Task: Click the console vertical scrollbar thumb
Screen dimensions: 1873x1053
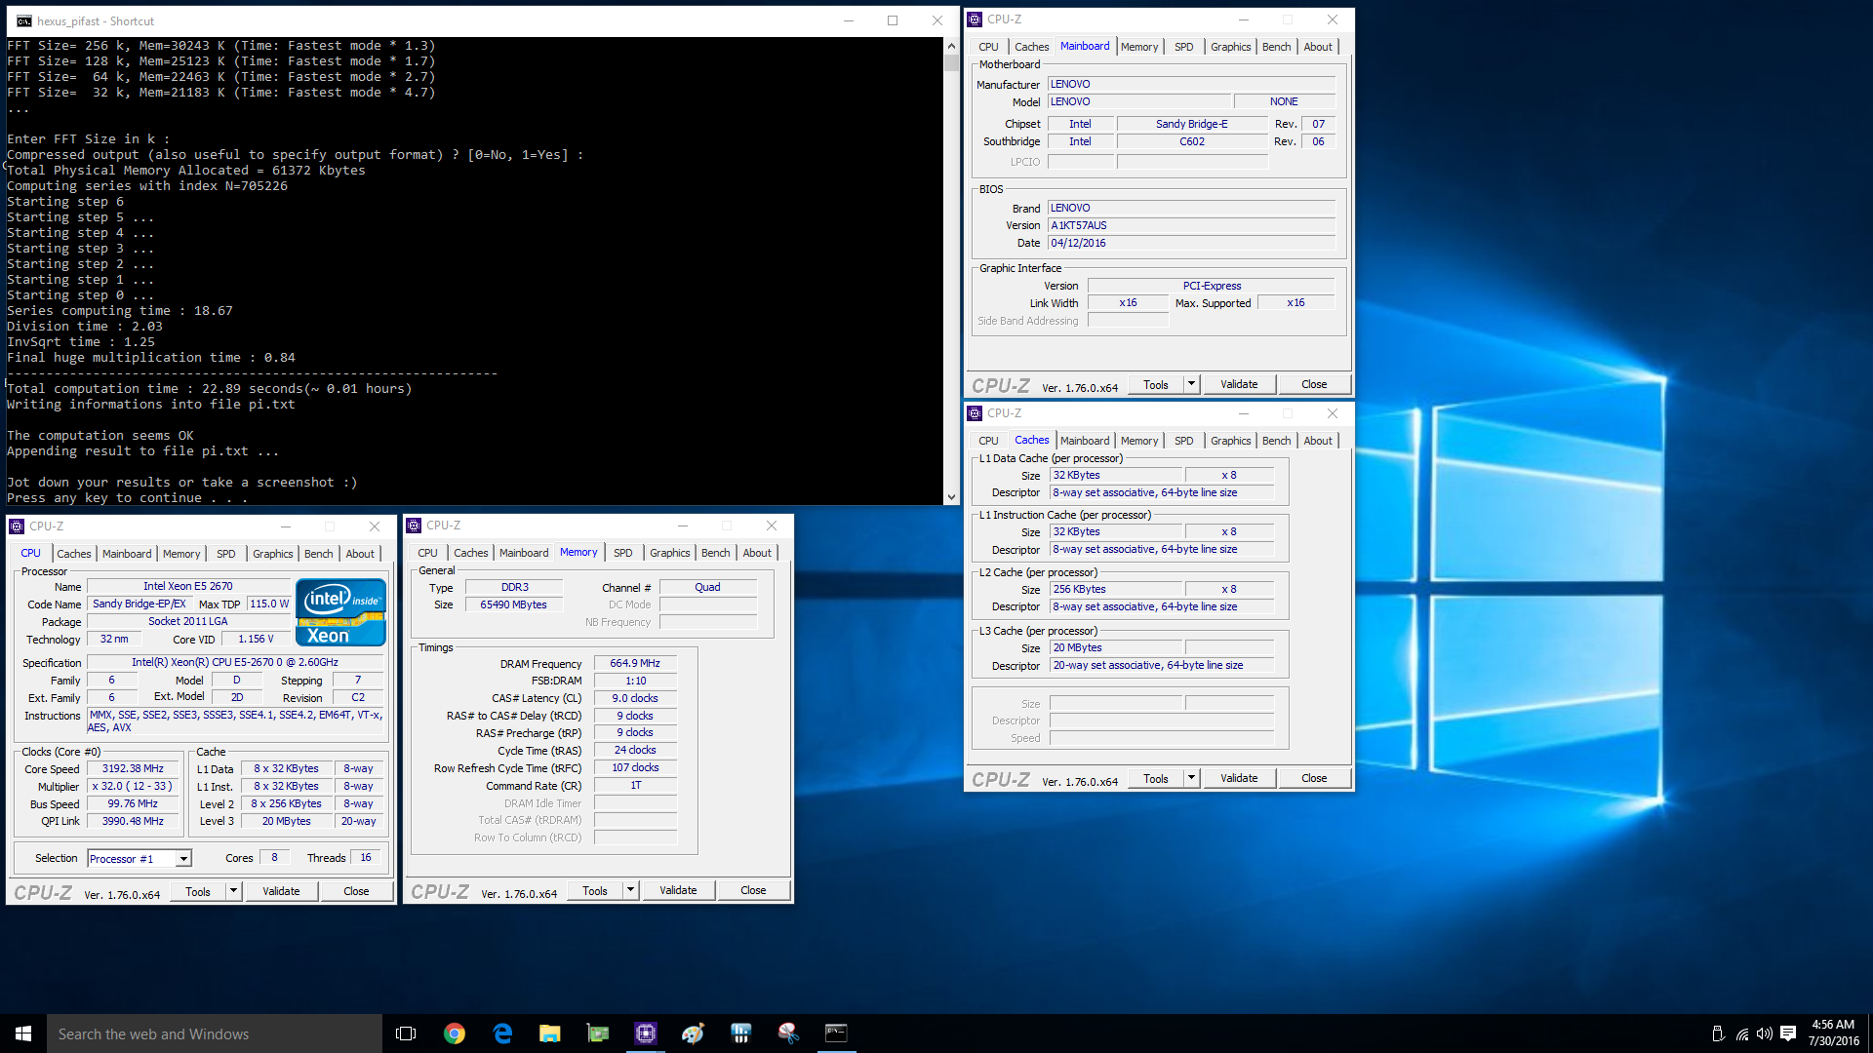Action: click(951, 62)
